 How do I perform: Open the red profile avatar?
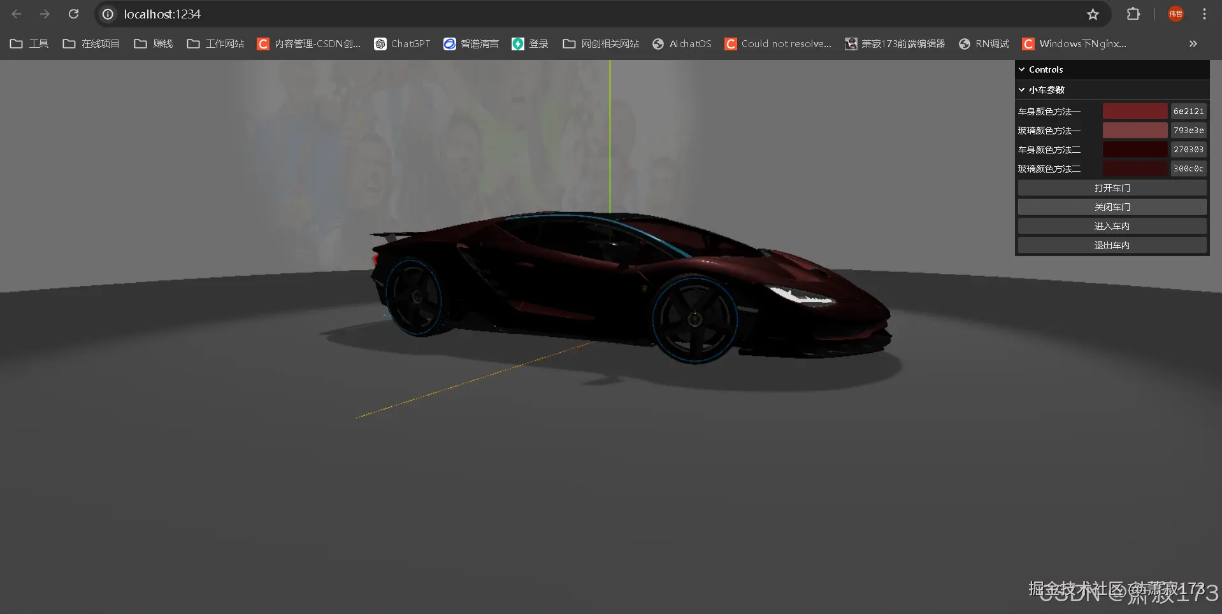(x=1175, y=14)
